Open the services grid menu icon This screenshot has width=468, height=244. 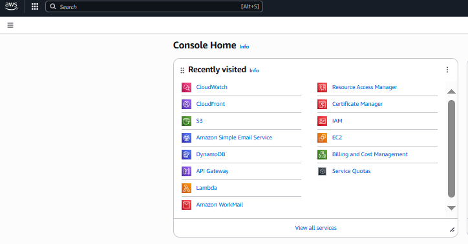[x=35, y=6]
